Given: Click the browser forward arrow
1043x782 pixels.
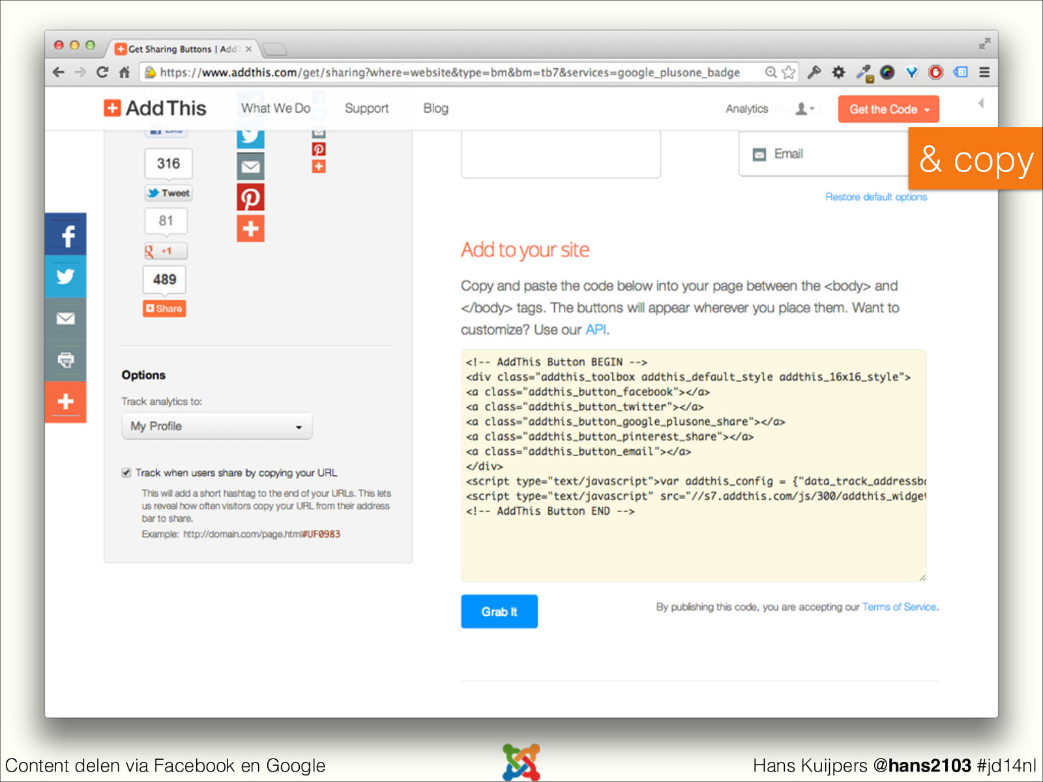Looking at the screenshot, I should click(x=80, y=72).
